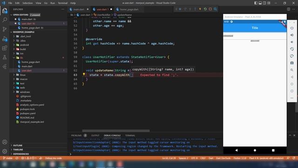Open the Testing beaker view
This screenshot has height=168, width=298.
(5, 57)
